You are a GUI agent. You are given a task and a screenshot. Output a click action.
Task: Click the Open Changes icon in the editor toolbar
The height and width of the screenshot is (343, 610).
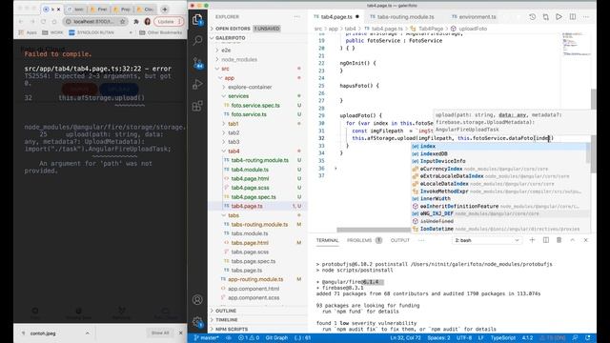[545, 17]
